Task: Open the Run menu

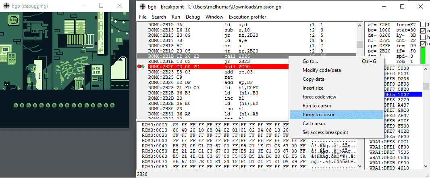Action: click(176, 17)
